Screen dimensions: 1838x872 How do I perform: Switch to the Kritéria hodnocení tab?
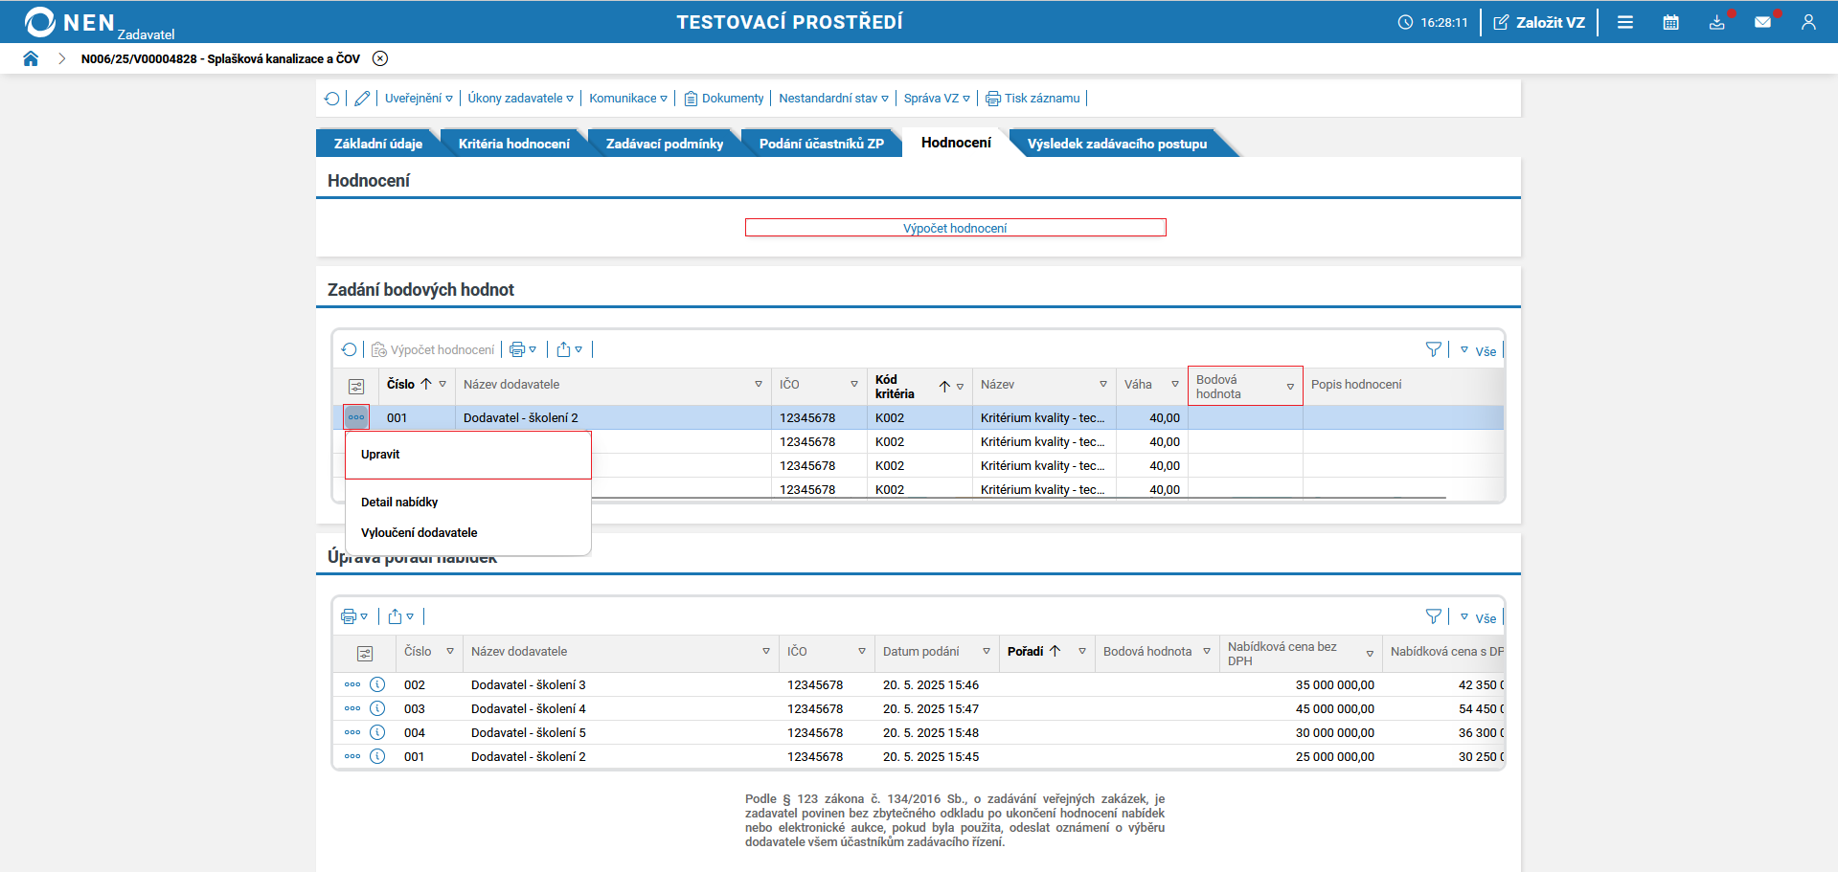513,144
